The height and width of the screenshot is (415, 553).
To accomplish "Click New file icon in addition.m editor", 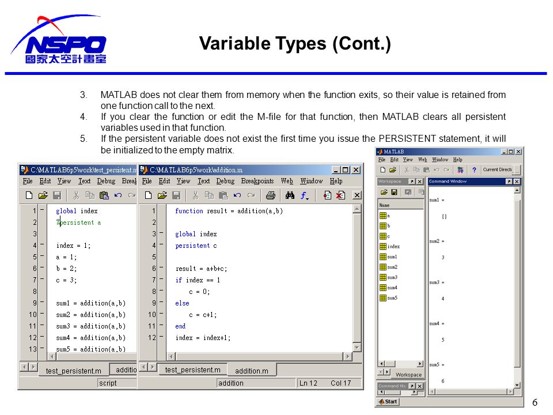I will coord(149,195).
